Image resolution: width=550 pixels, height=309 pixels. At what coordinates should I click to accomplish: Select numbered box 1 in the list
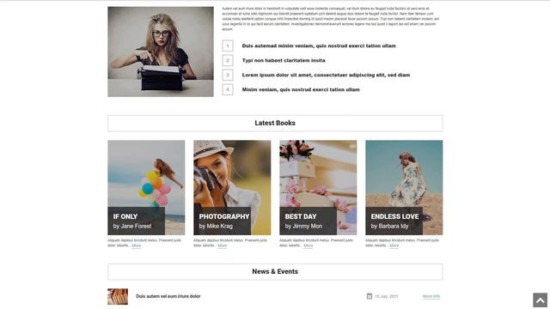[228, 45]
